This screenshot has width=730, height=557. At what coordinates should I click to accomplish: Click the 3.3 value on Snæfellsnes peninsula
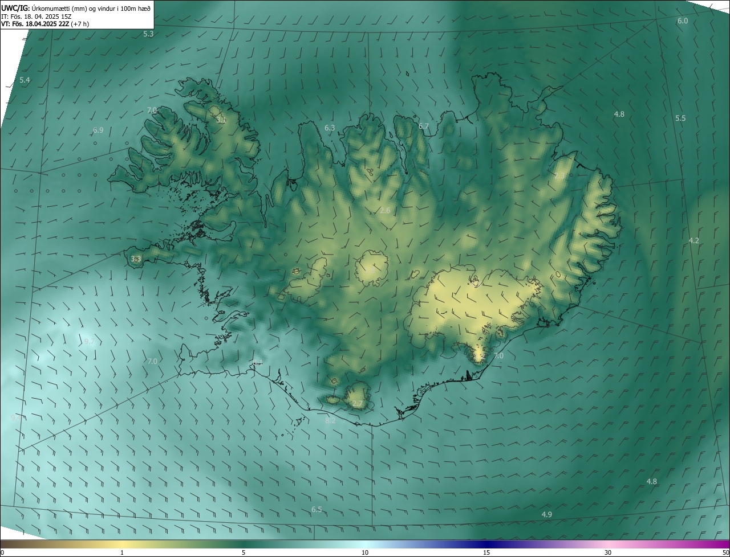(x=136, y=259)
